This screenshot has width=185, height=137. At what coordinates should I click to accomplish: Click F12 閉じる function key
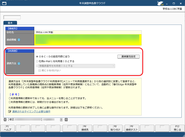pyautogui.click(x=177, y=128)
